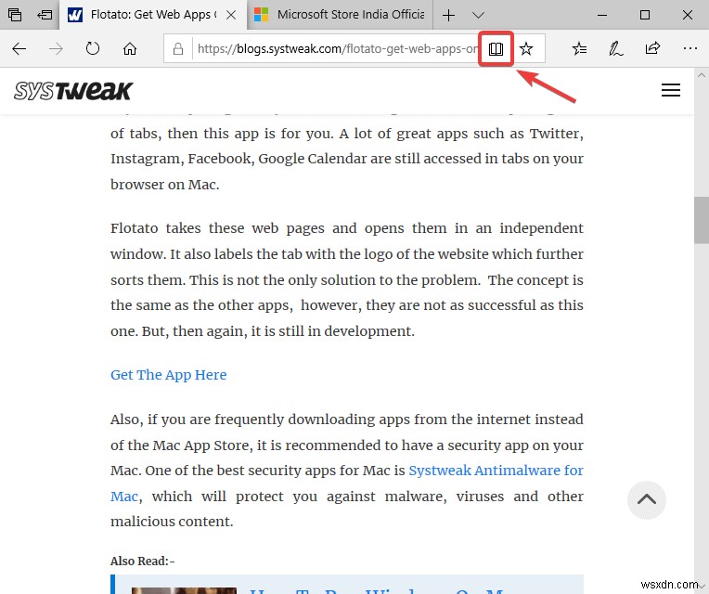Set these tabs aside
Viewport: 709px width, 594px height.
click(x=45, y=15)
